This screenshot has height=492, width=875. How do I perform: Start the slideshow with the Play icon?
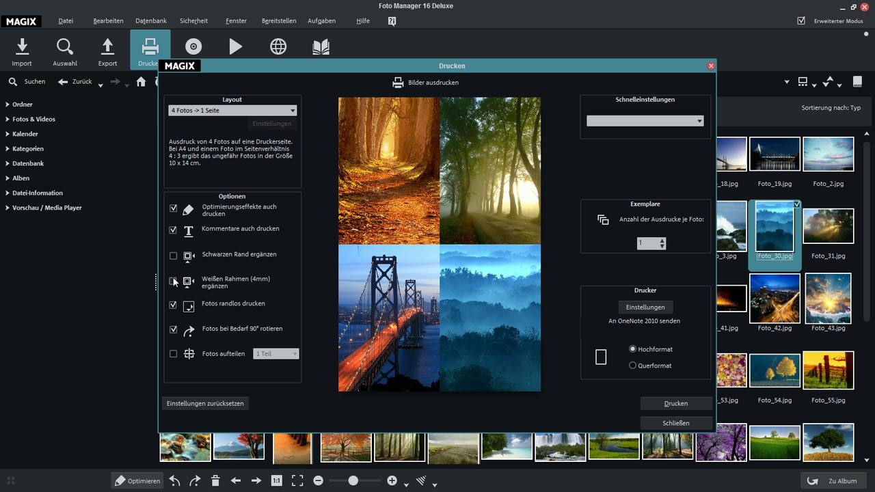pos(235,46)
